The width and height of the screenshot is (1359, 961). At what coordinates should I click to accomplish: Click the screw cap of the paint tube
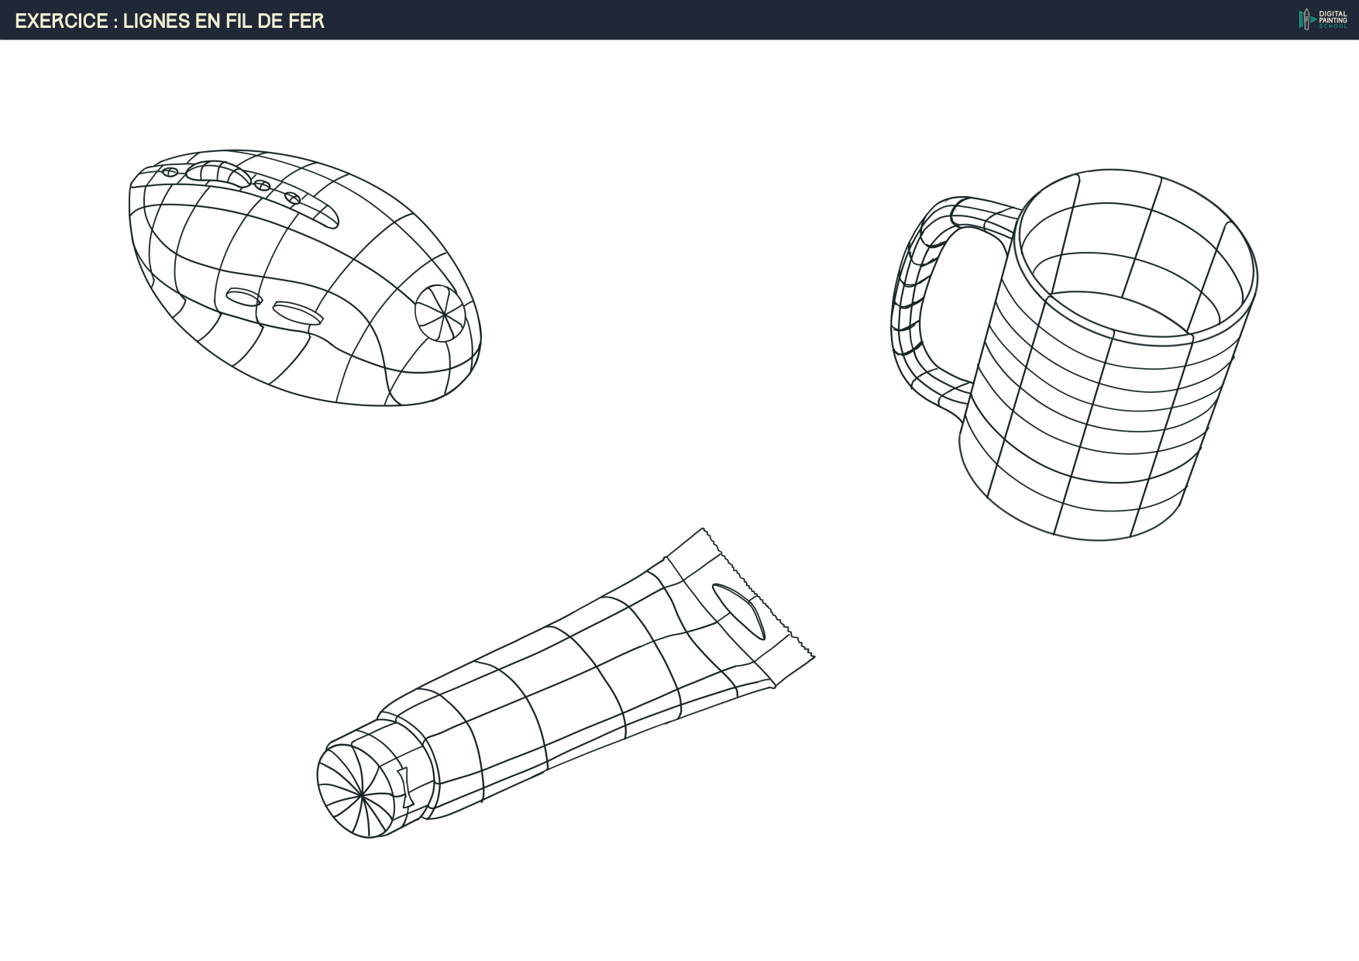360,790
